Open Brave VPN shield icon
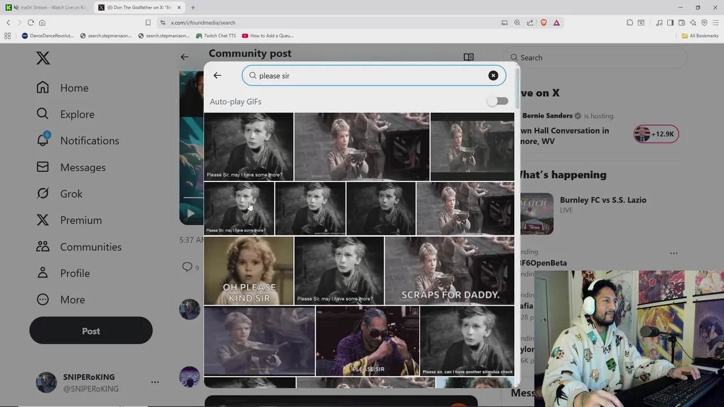 (x=704, y=23)
